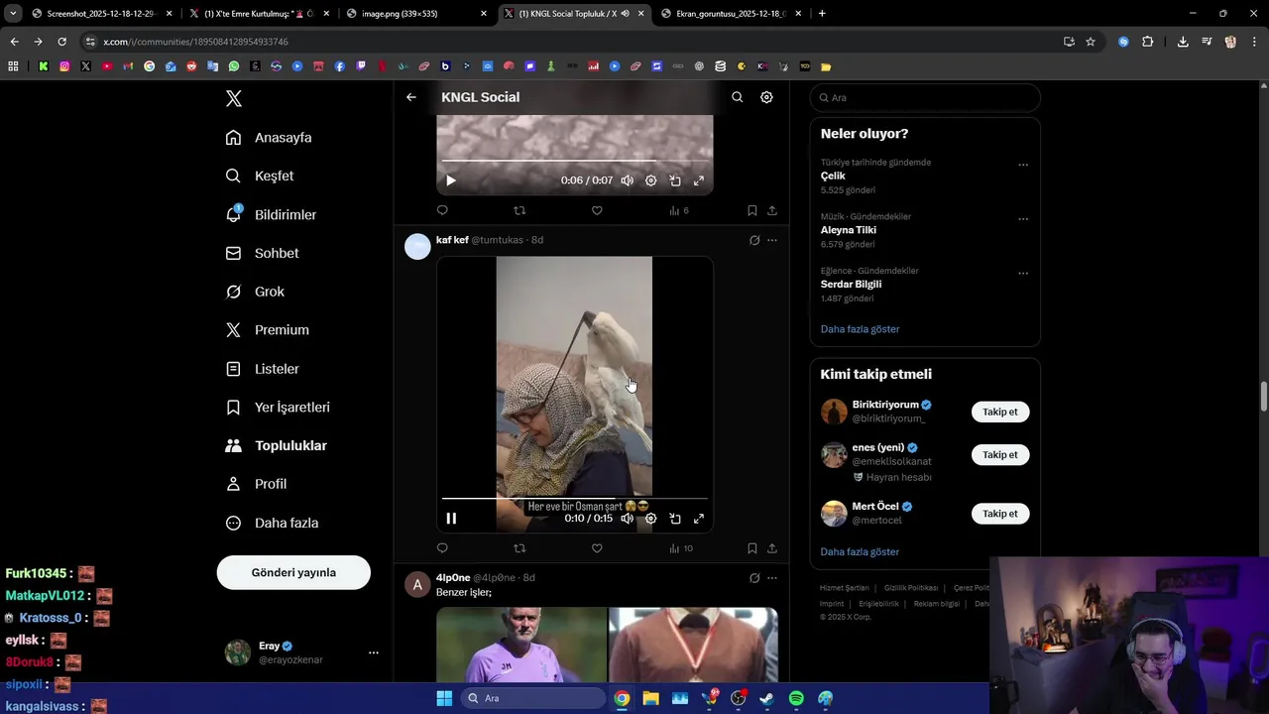The width and height of the screenshot is (1269, 714).
Task: Open Keşfet page
Action: [260, 176]
